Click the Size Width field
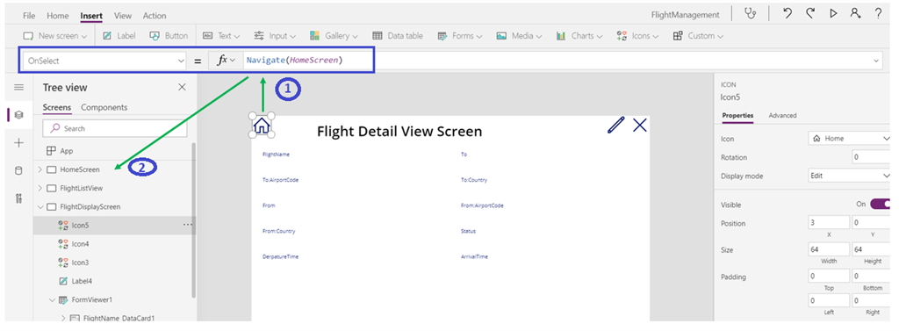The width and height of the screenshot is (899, 331). (x=829, y=249)
